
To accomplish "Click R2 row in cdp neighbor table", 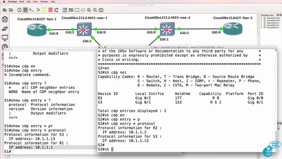I will pos(180,98).
